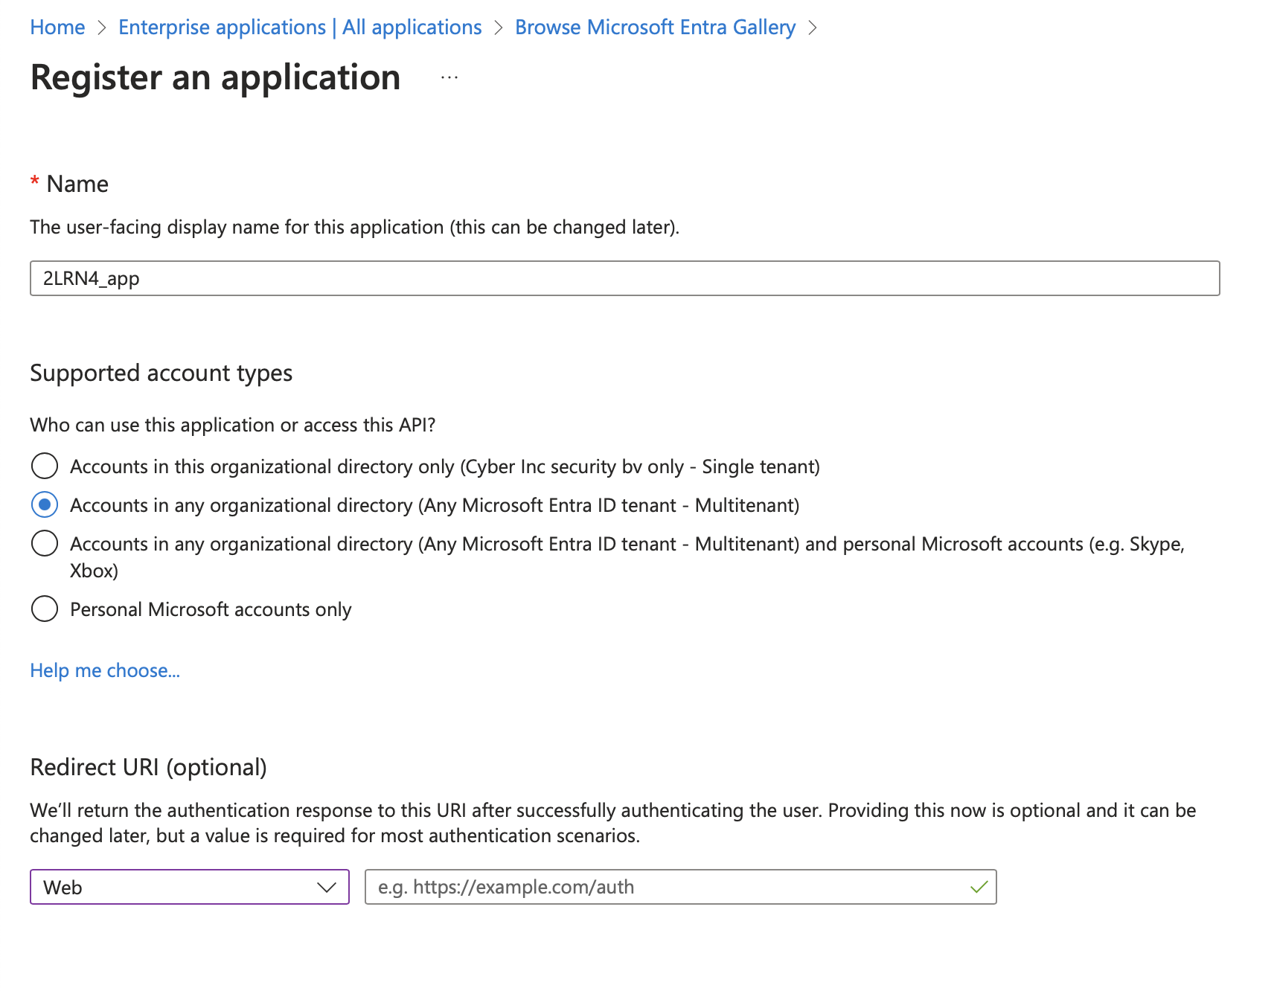The width and height of the screenshot is (1277, 991).
Task: Select Multitenant any organizational directory option
Action: coord(45,504)
